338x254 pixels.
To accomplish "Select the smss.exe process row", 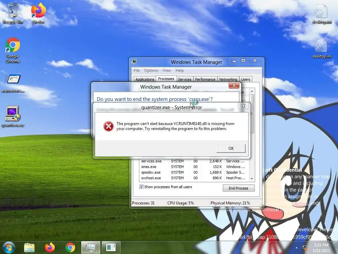I will (x=195, y=167).
